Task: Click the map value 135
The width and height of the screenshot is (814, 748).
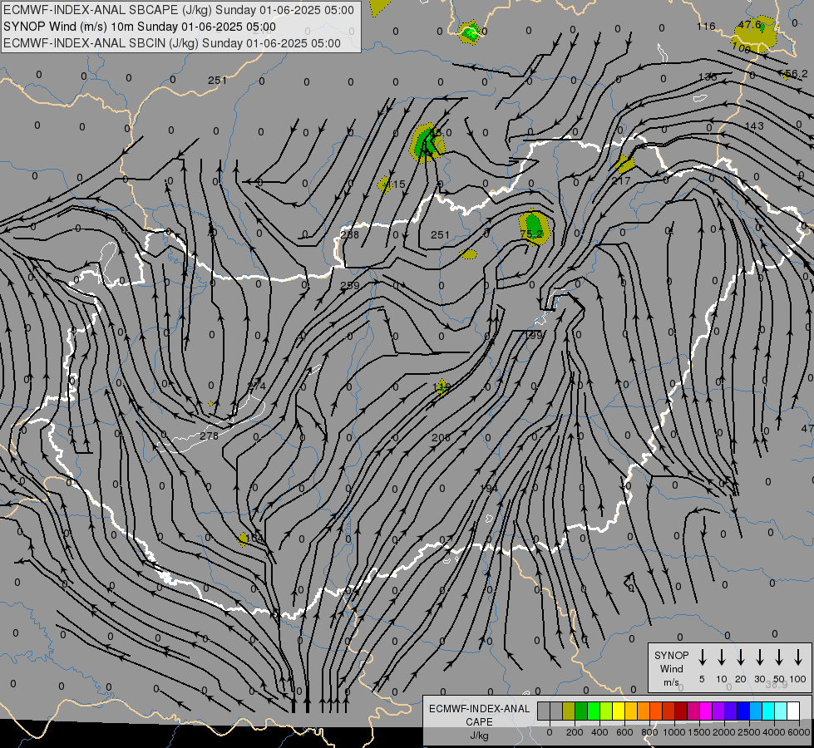Action: pyautogui.click(x=708, y=76)
